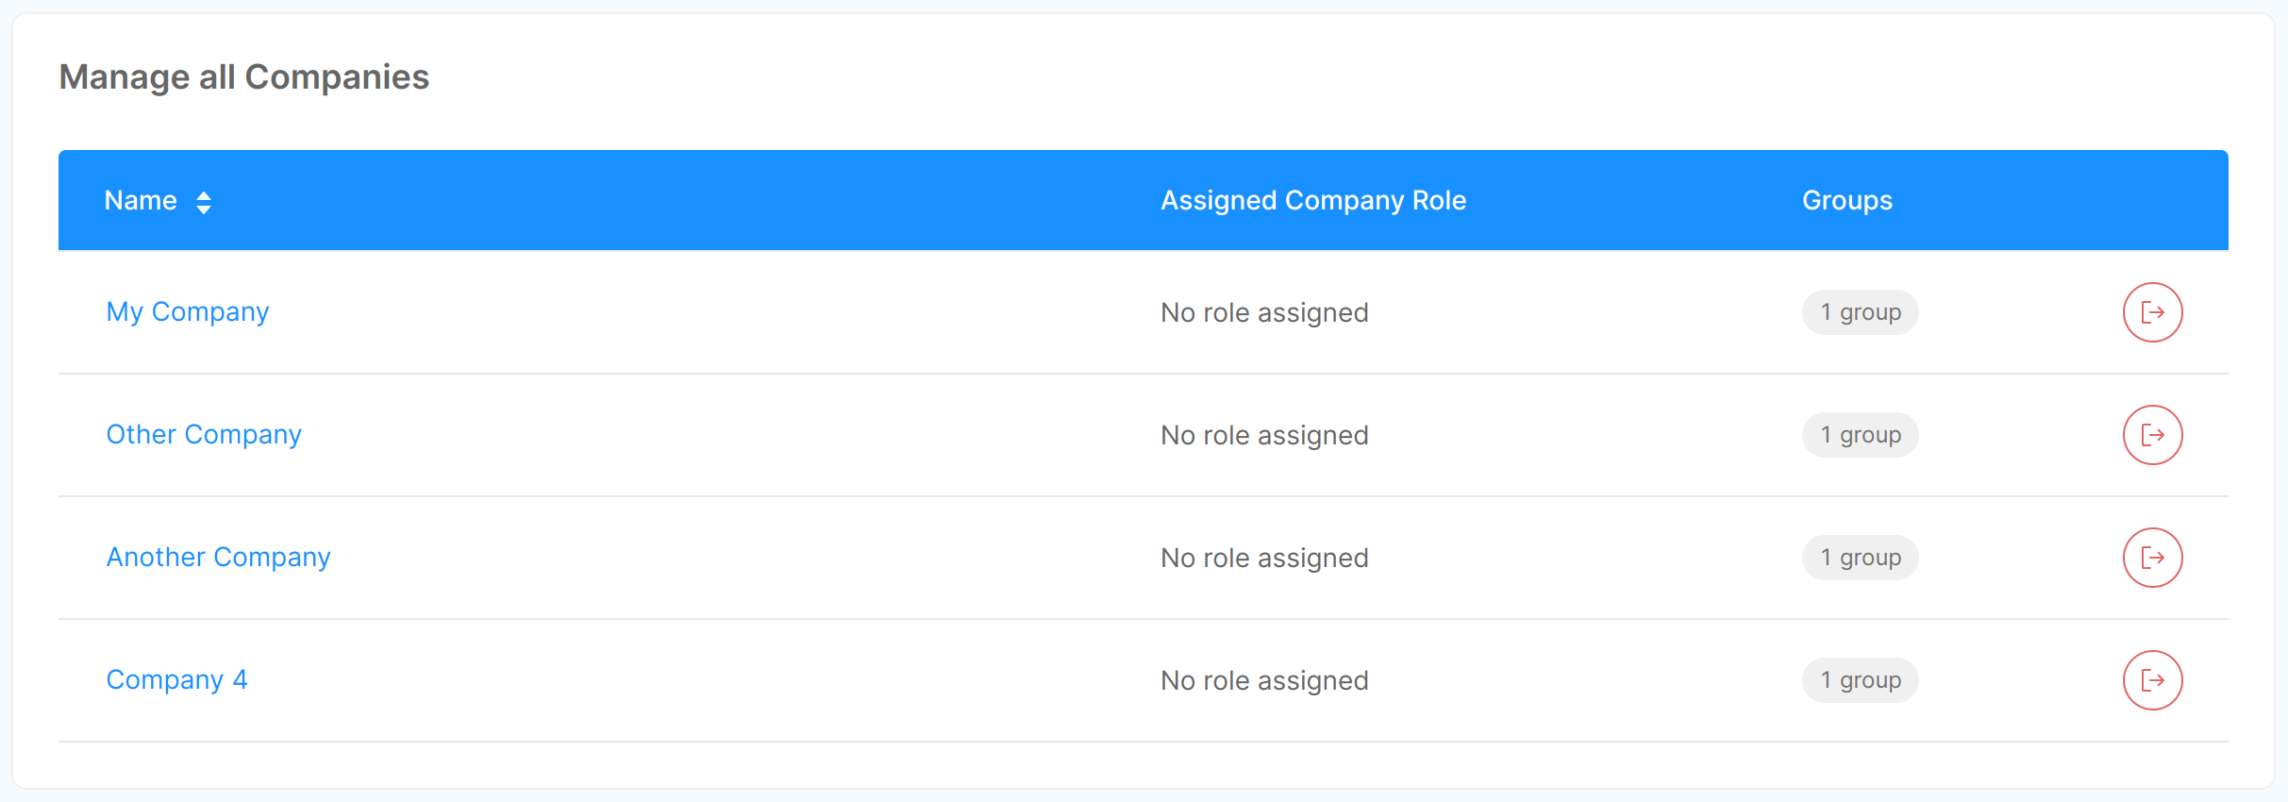This screenshot has height=802, width=2288.
Task: Open the Other Company page
Action: pyautogui.click(x=203, y=434)
